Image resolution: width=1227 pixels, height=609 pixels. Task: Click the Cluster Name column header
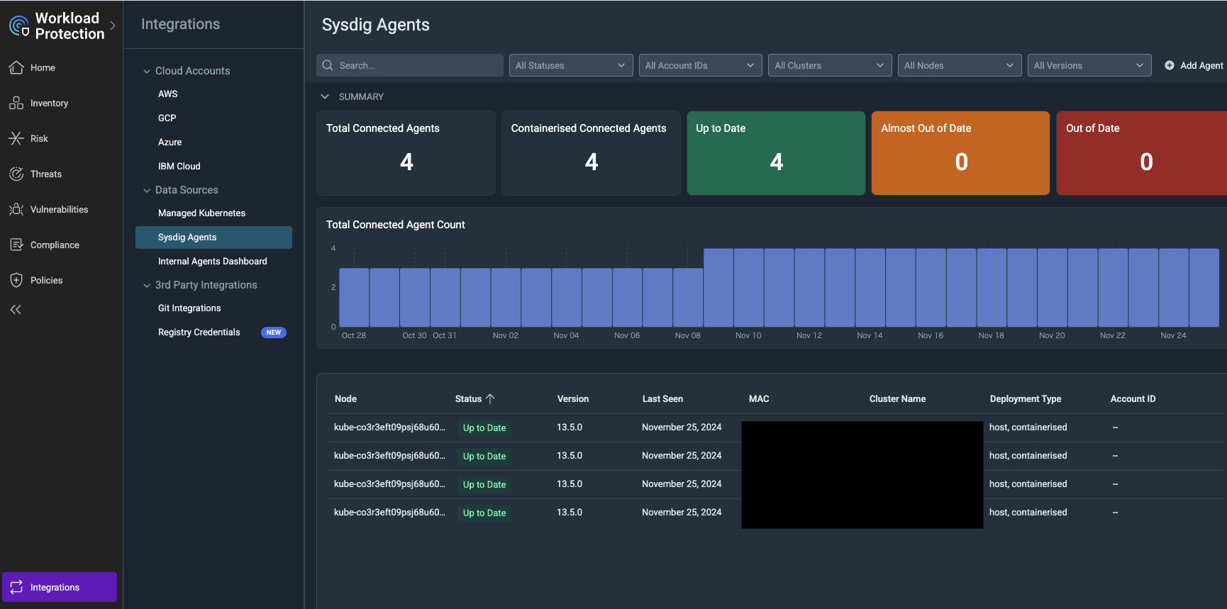coord(897,398)
